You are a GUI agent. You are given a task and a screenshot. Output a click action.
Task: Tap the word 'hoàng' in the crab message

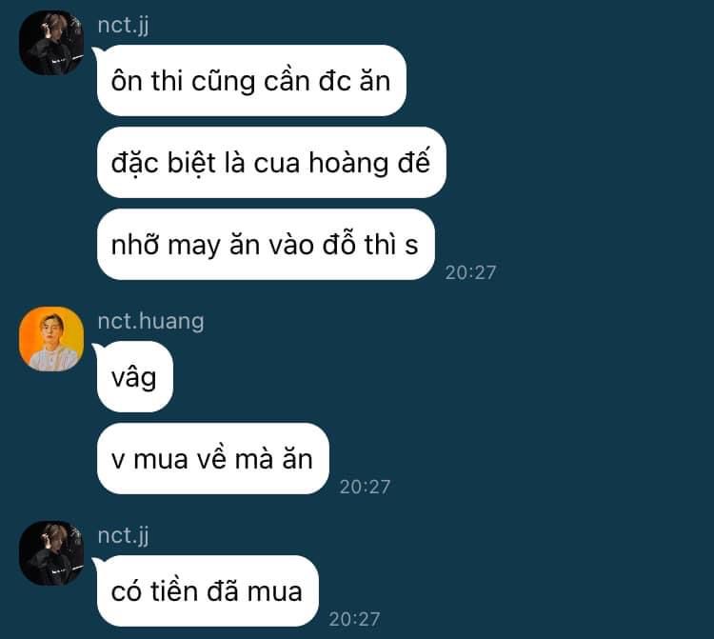coord(348,164)
